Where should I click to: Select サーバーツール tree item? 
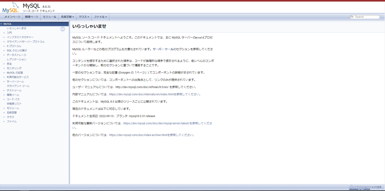click(x=15, y=82)
